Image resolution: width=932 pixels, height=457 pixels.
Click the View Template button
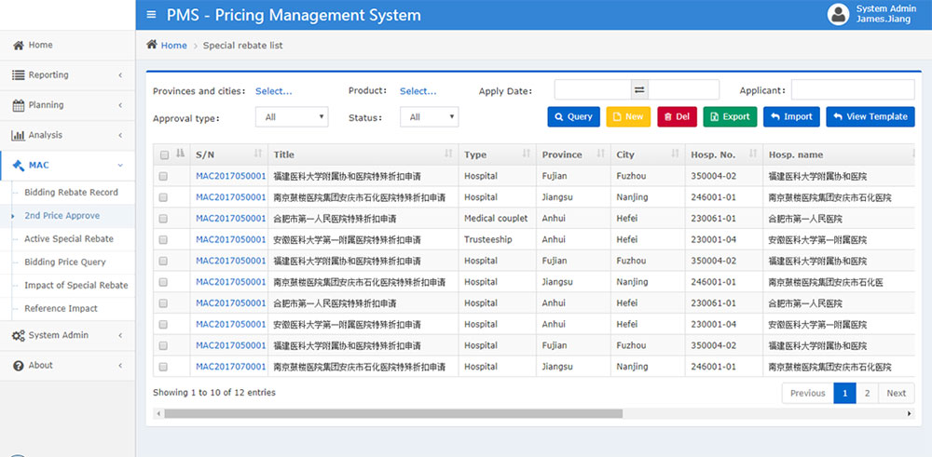coord(870,117)
